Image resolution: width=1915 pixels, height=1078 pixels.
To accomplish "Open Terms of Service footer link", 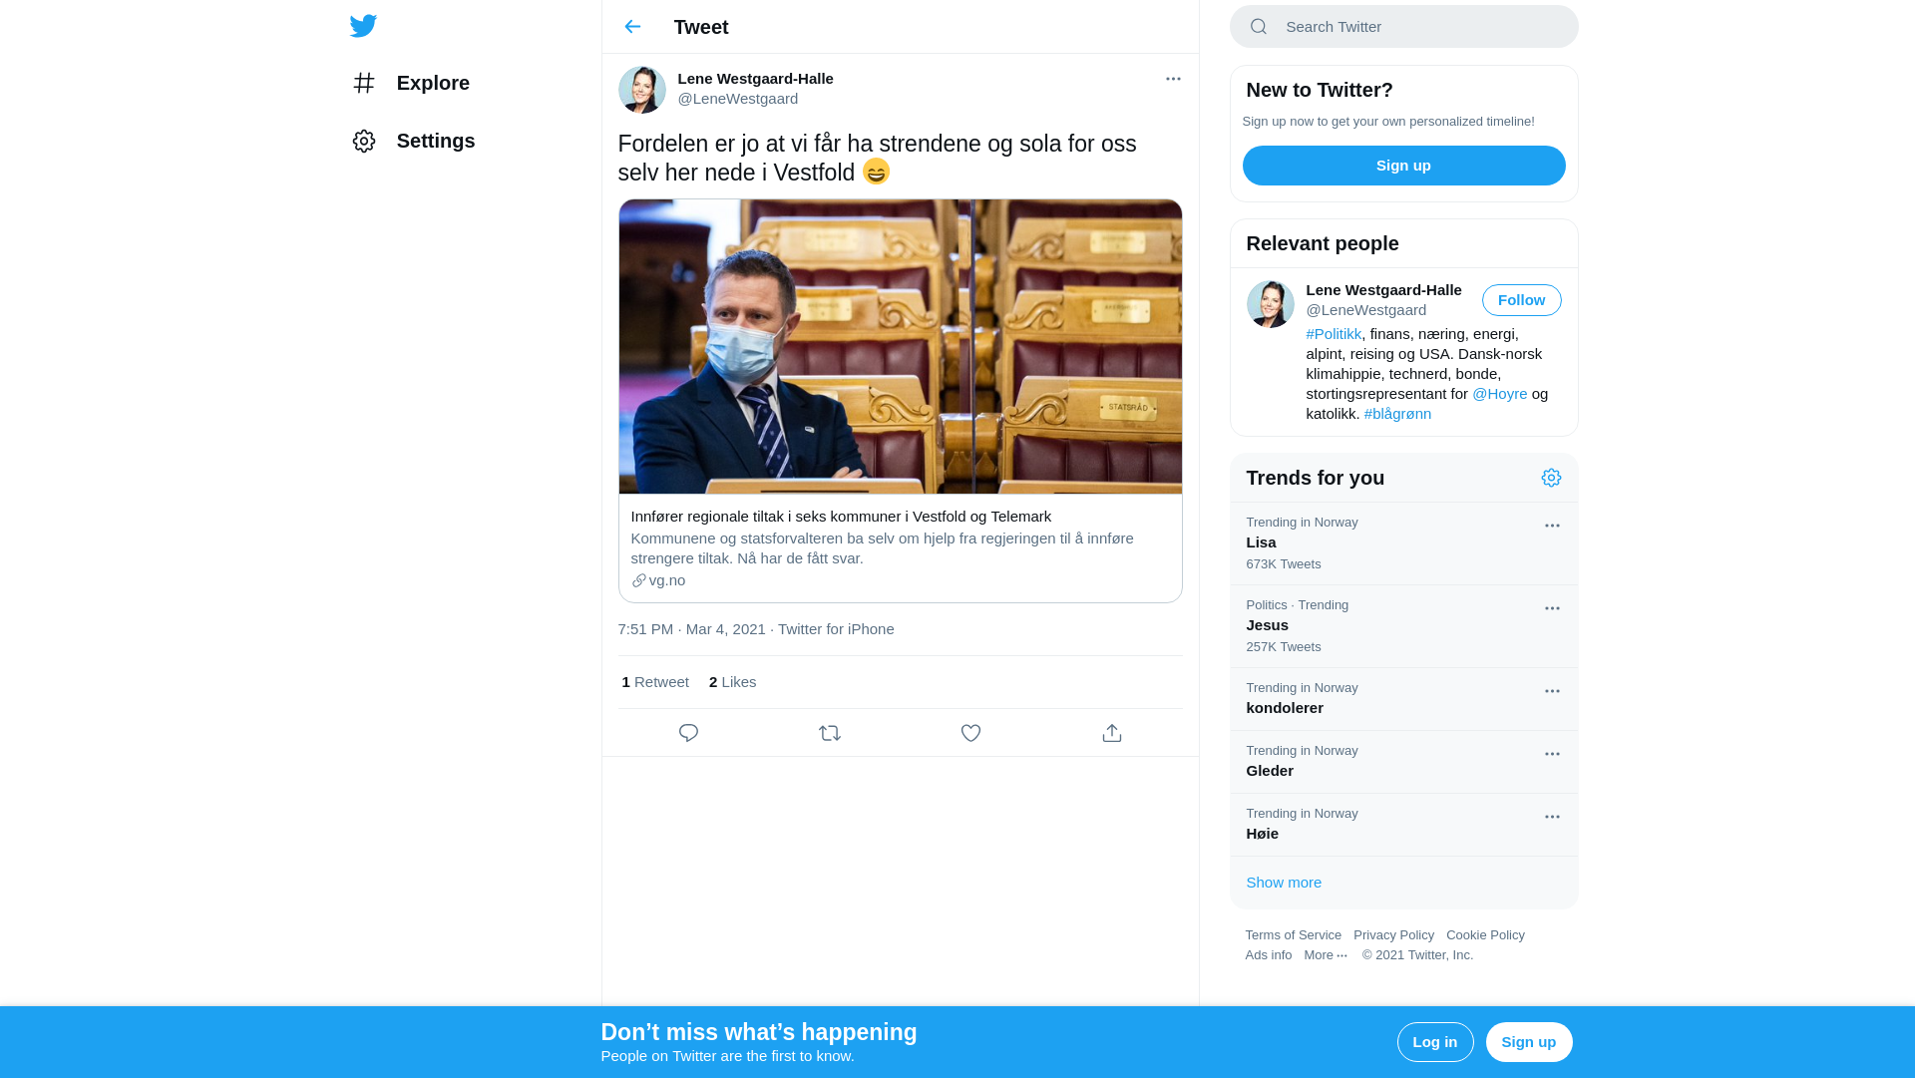I will [x=1293, y=935].
